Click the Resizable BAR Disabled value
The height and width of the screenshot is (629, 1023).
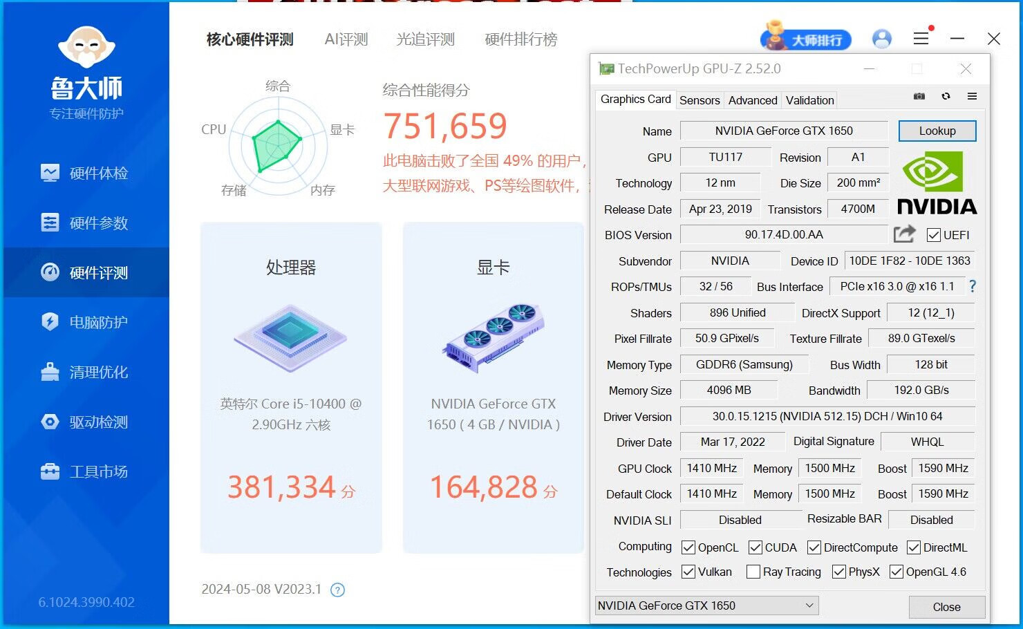click(931, 520)
